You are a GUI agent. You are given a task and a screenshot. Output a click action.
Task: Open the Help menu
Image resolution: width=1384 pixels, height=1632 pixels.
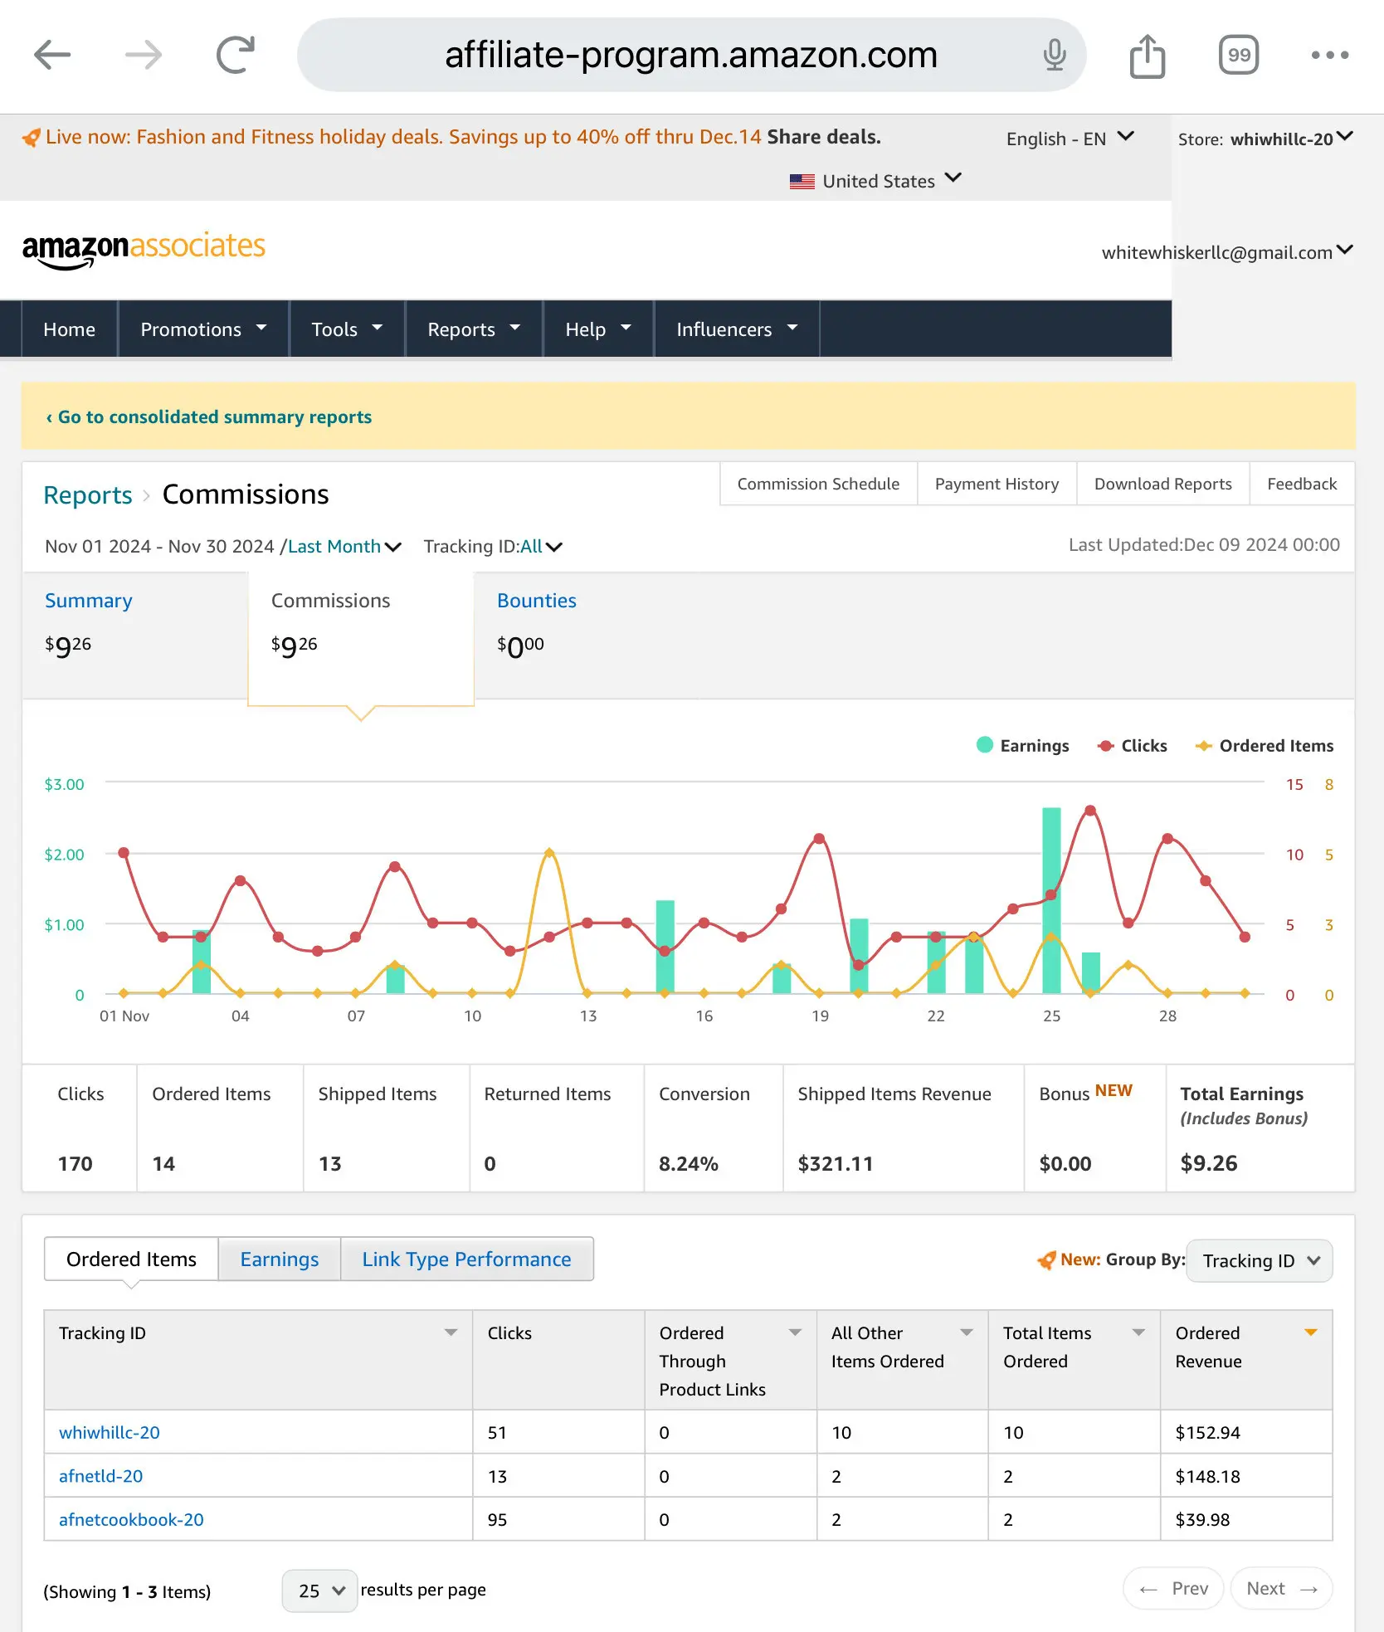point(598,329)
